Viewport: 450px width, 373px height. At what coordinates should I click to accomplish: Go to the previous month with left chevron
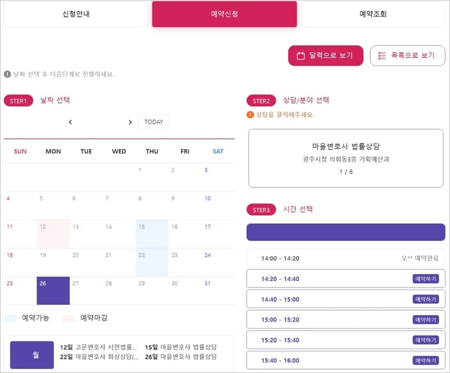(70, 122)
